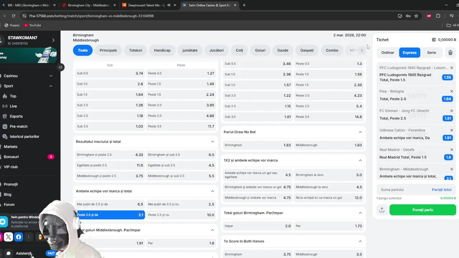This screenshot has width=459, height=258.
Task: Collapse Rezultatul meciului și total section
Action: pos(212,142)
